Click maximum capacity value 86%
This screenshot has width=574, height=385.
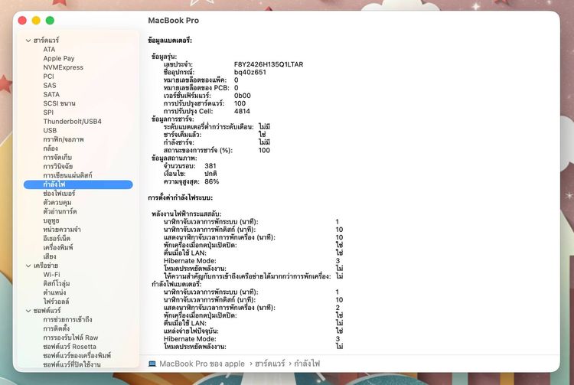(211, 181)
